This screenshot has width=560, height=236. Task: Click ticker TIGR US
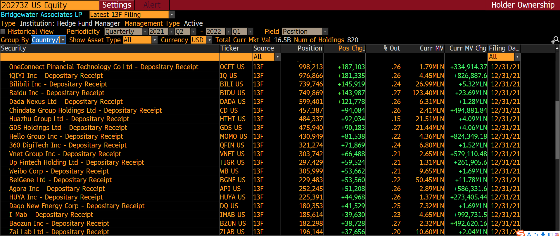coord(232,162)
